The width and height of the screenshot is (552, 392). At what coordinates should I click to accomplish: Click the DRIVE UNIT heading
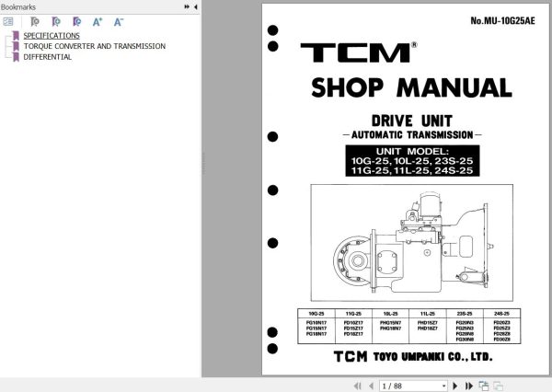[412, 121]
